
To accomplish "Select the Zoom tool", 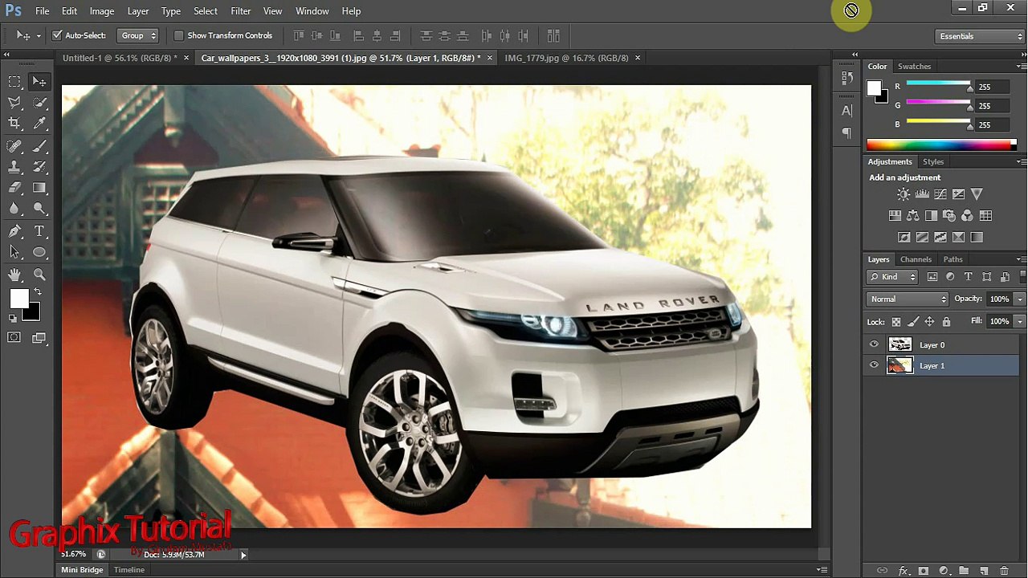I will pyautogui.click(x=39, y=275).
